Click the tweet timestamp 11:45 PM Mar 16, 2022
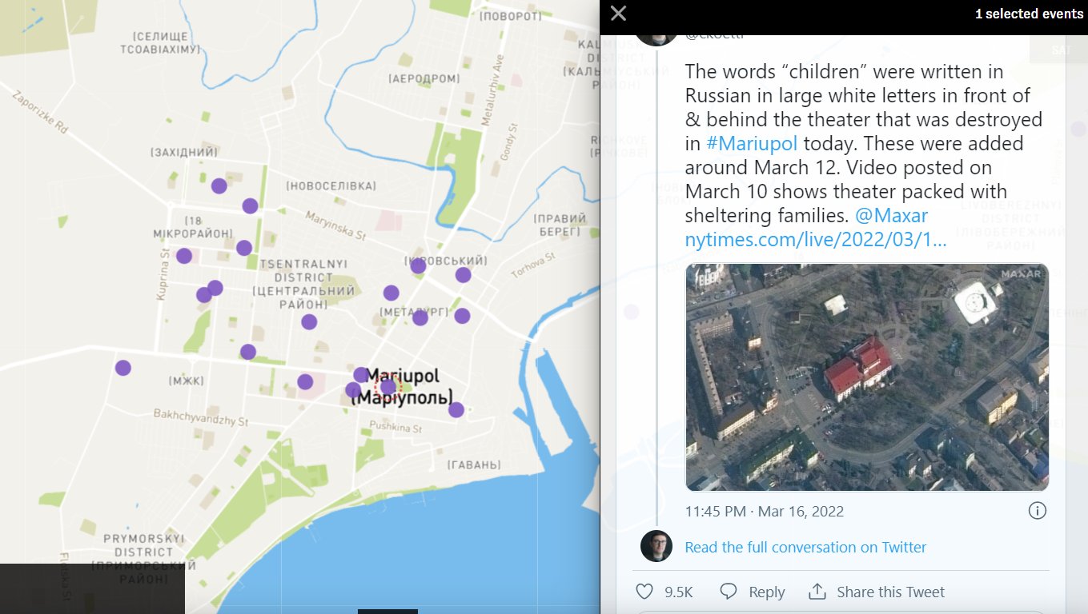 coord(765,511)
